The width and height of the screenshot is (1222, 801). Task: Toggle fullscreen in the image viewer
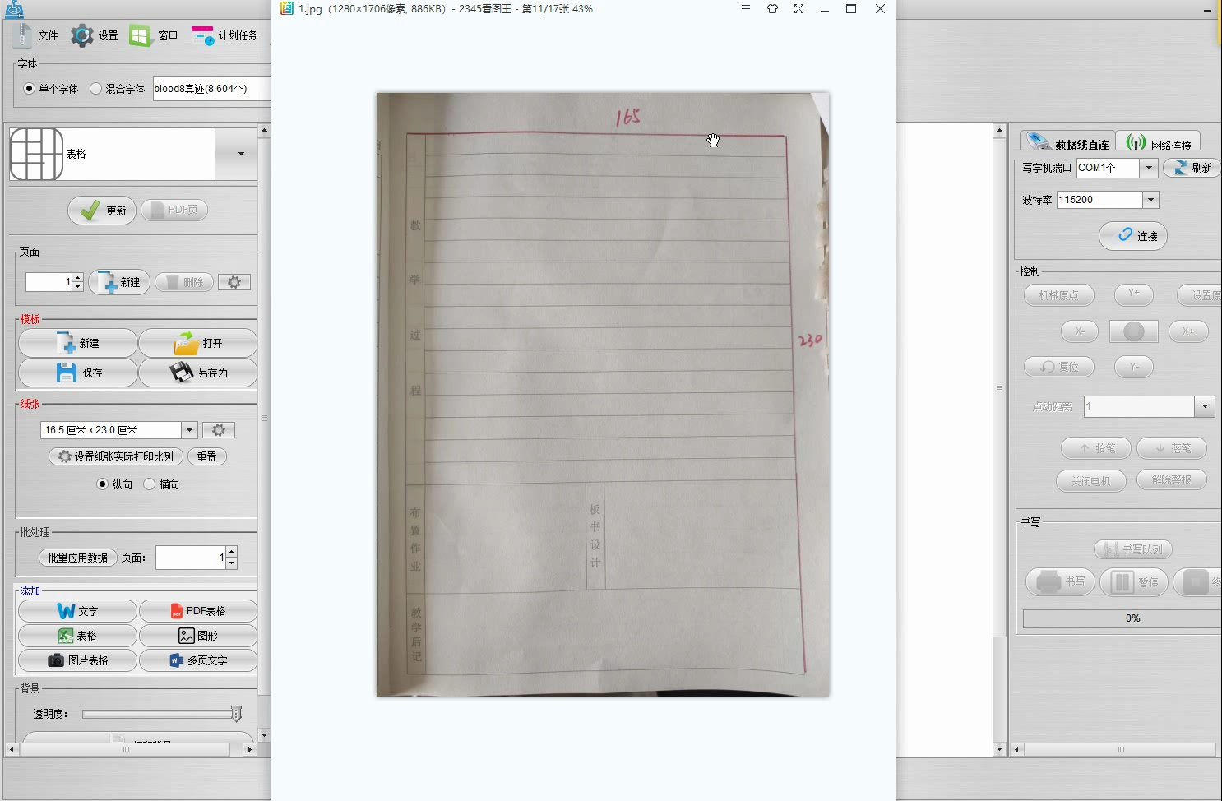(x=798, y=9)
